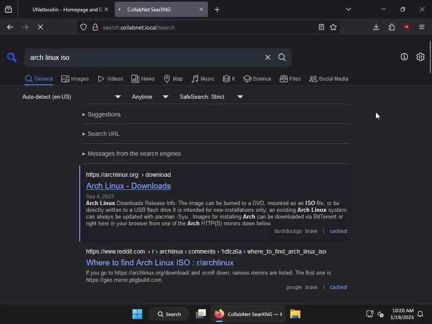Open the SafeSearch: Strict dropdown

pyautogui.click(x=211, y=97)
